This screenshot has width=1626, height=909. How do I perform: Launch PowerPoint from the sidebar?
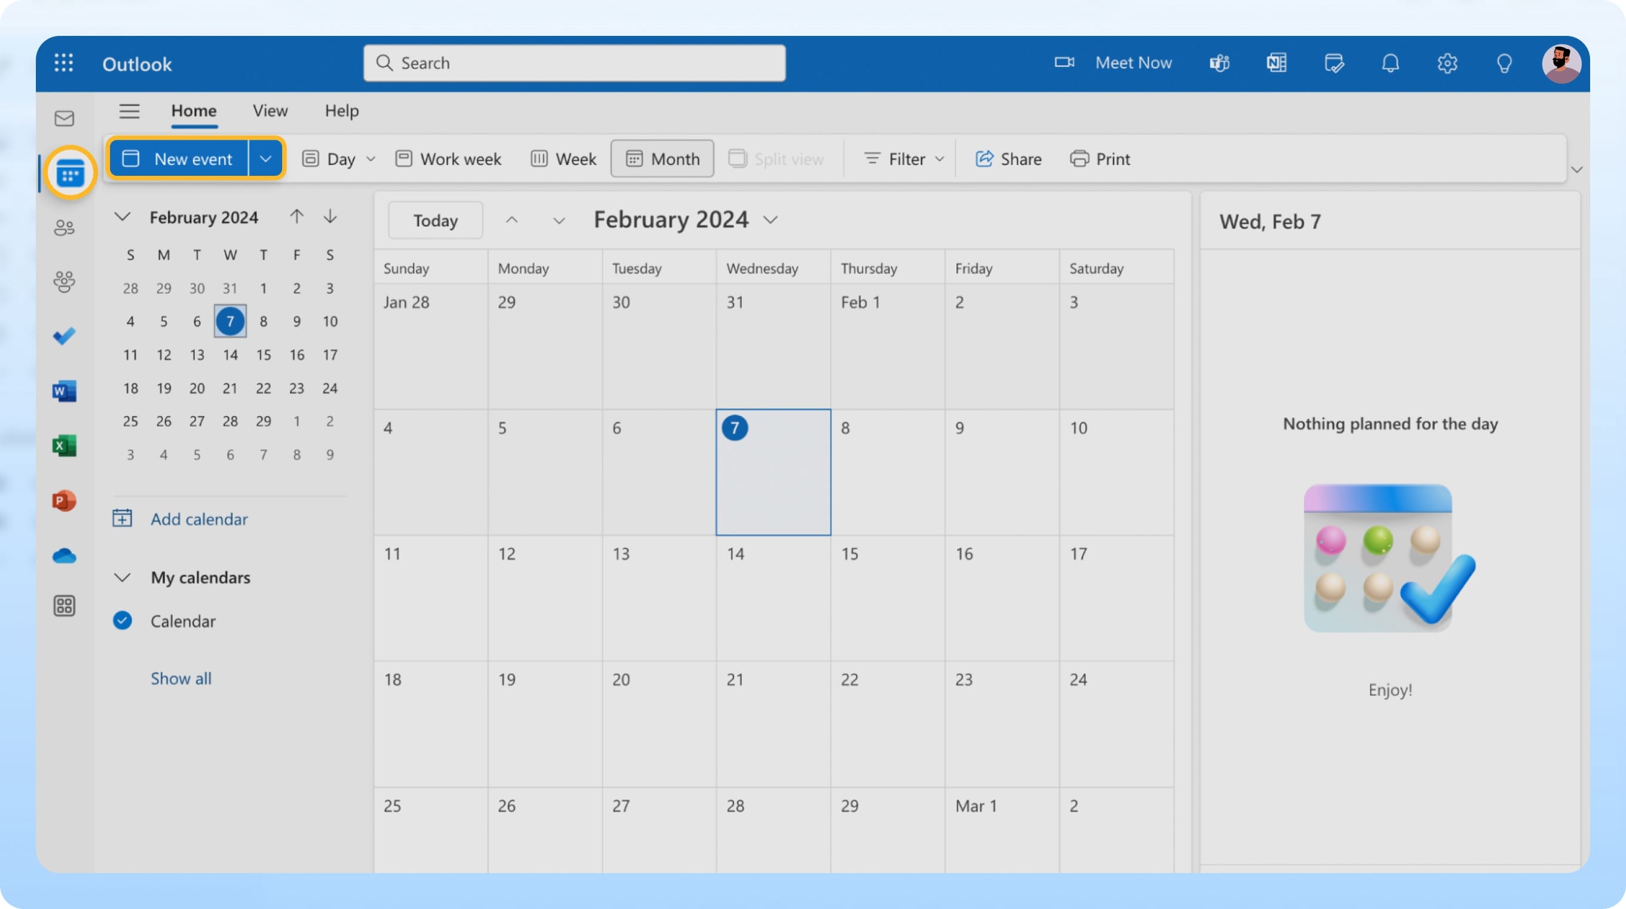[x=65, y=501]
